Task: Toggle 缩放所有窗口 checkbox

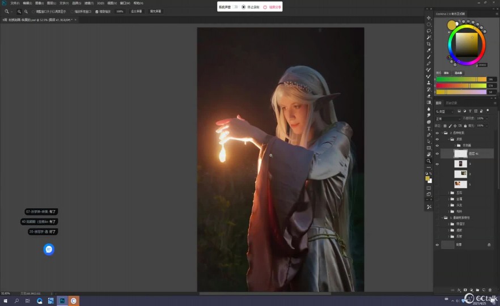Action: (x=72, y=11)
